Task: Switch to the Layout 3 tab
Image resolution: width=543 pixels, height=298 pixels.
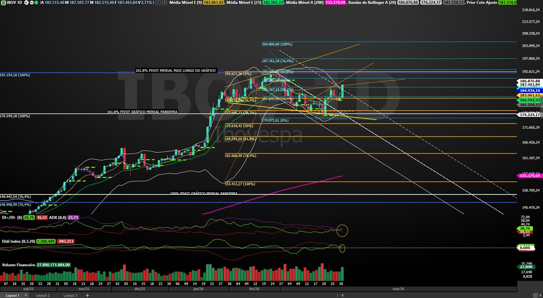Action: pos(70,295)
